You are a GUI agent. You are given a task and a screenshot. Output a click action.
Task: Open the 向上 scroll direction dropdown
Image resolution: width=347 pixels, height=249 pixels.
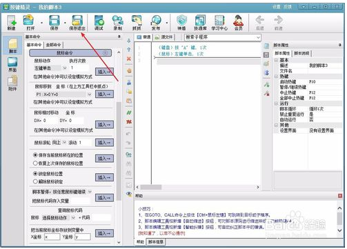pos(64,142)
